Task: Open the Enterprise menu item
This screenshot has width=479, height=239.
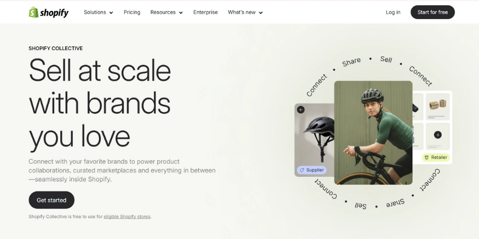Action: point(206,12)
